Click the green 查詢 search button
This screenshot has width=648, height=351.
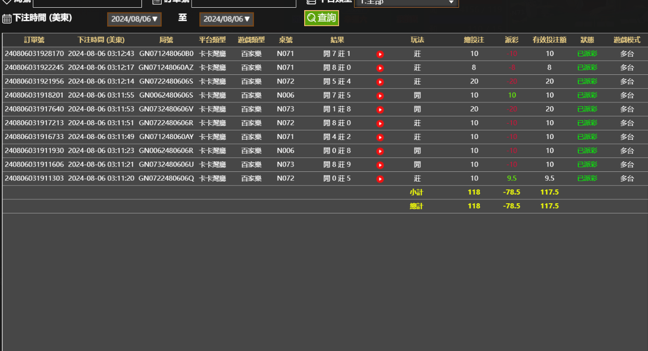pos(322,18)
